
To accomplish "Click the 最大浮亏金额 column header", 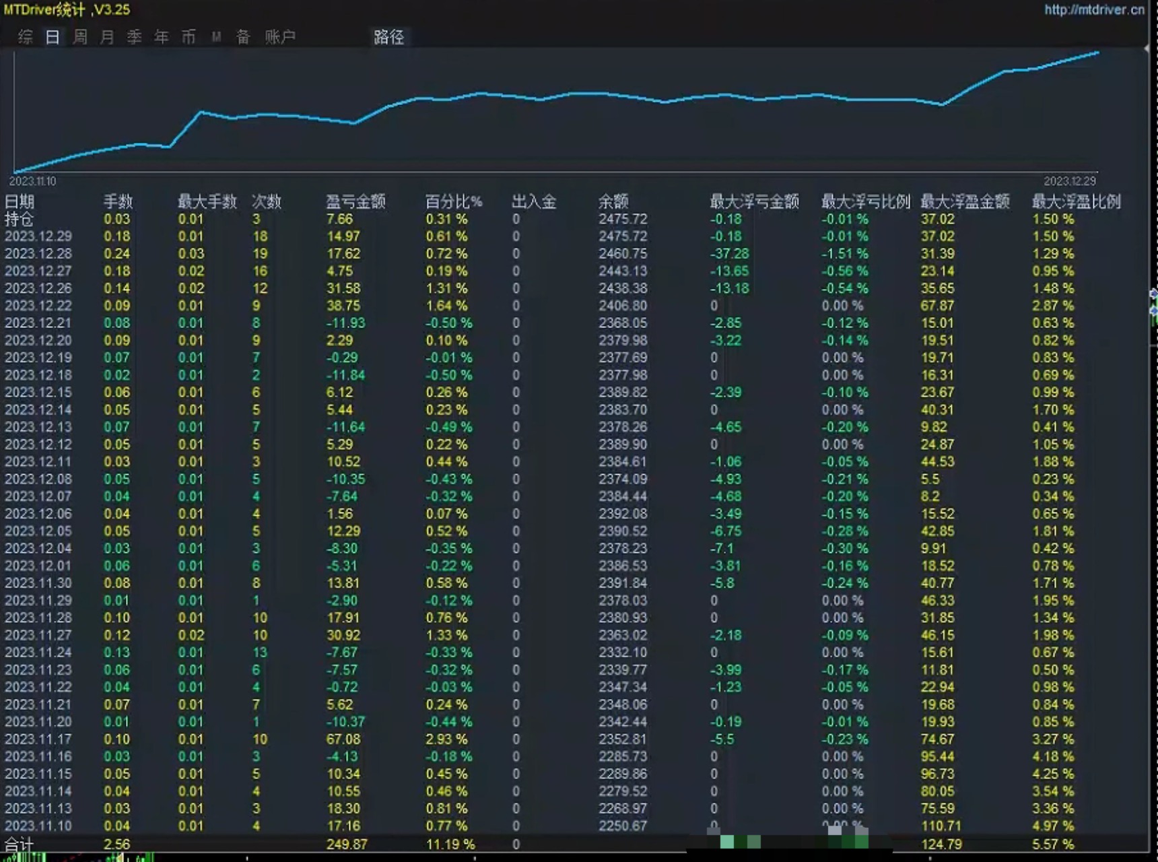I will 755,201.
